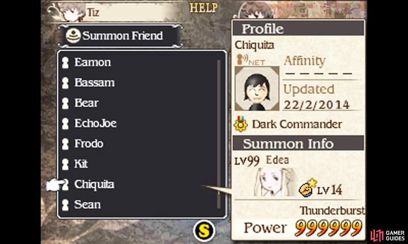Click Chiquita's Mii avatar portrait
408x244 pixels.
(257, 88)
